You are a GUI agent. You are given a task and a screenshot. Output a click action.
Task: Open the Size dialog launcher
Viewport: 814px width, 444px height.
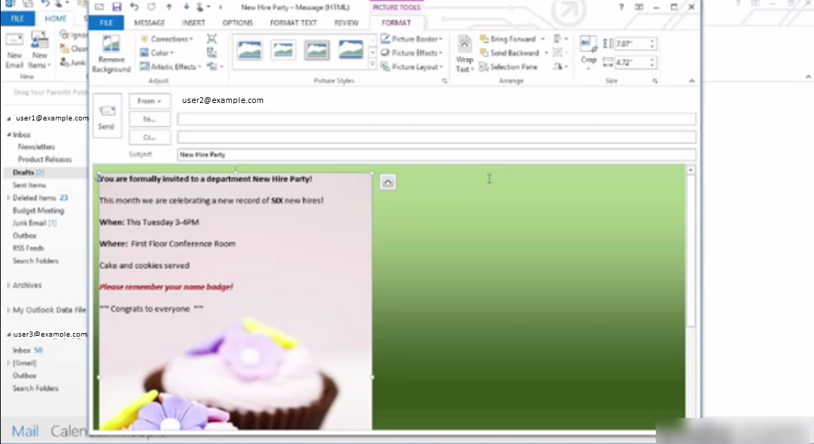point(655,81)
